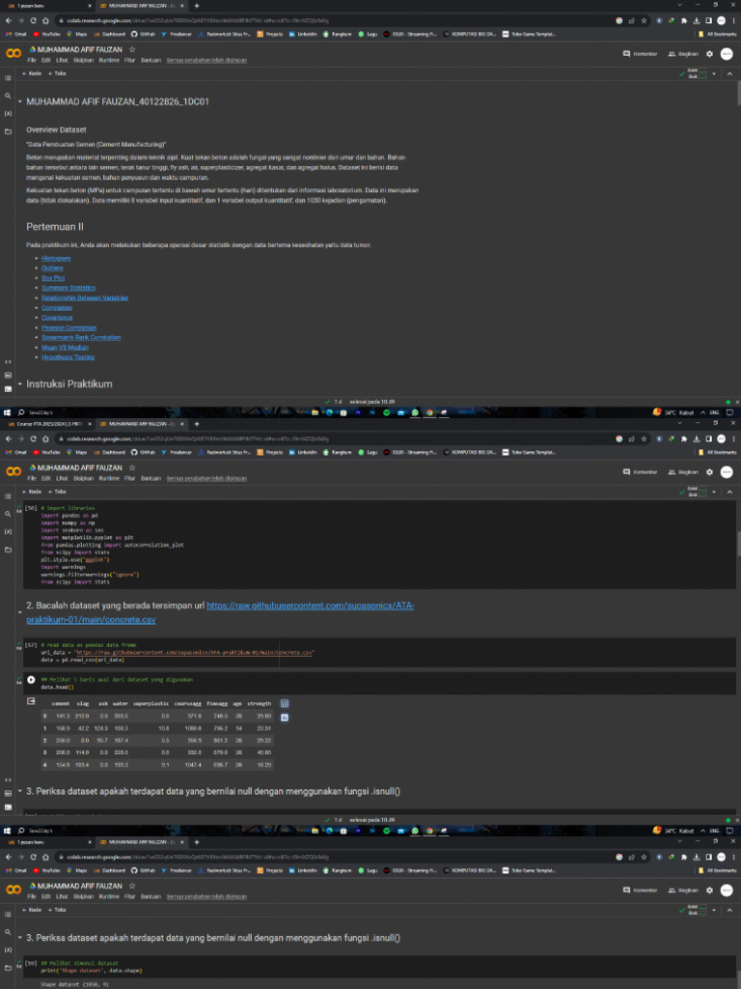Open RAM/Disk resource dropdown in topmost window
The image size is (741, 989).
coord(715,73)
